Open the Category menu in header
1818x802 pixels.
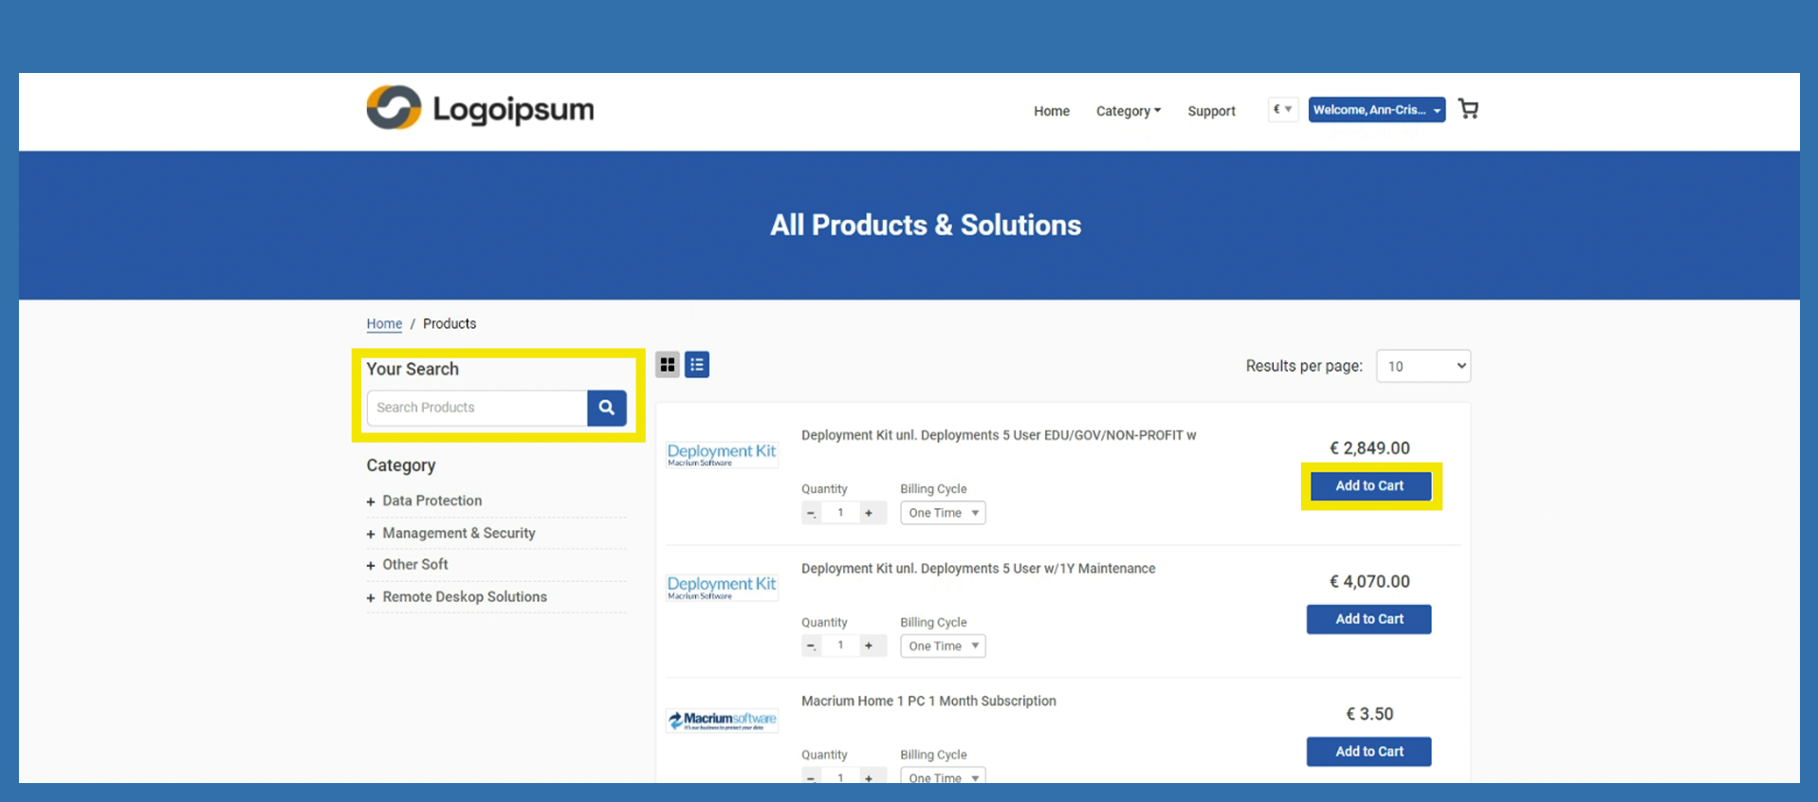[x=1128, y=111]
